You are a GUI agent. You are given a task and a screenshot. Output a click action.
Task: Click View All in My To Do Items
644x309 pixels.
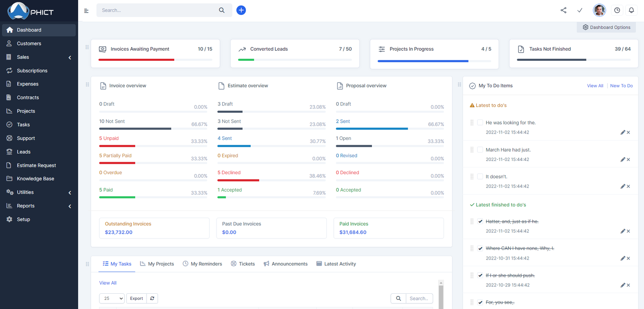point(595,86)
